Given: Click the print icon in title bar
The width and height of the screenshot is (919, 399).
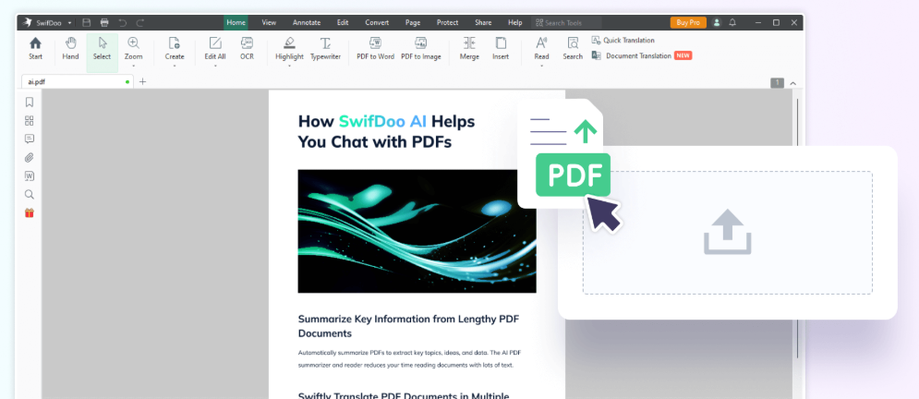Looking at the screenshot, I should (104, 23).
